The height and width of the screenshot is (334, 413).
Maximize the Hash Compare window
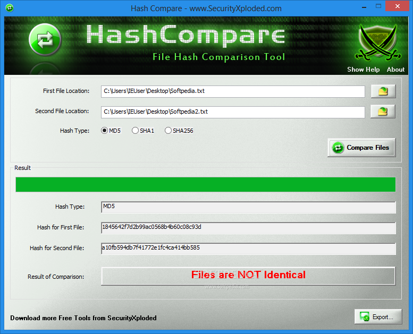[x=378, y=6]
